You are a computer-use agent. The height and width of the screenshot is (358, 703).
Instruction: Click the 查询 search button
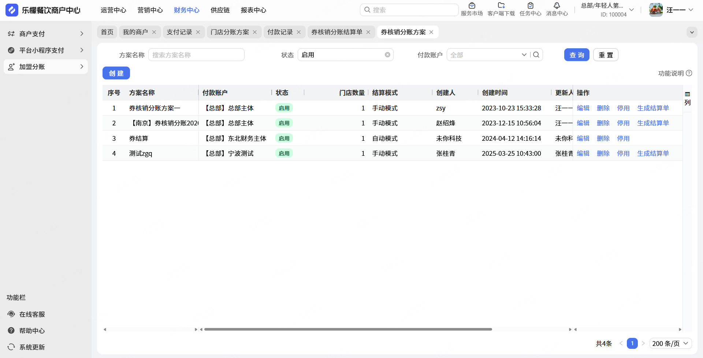pyautogui.click(x=577, y=55)
